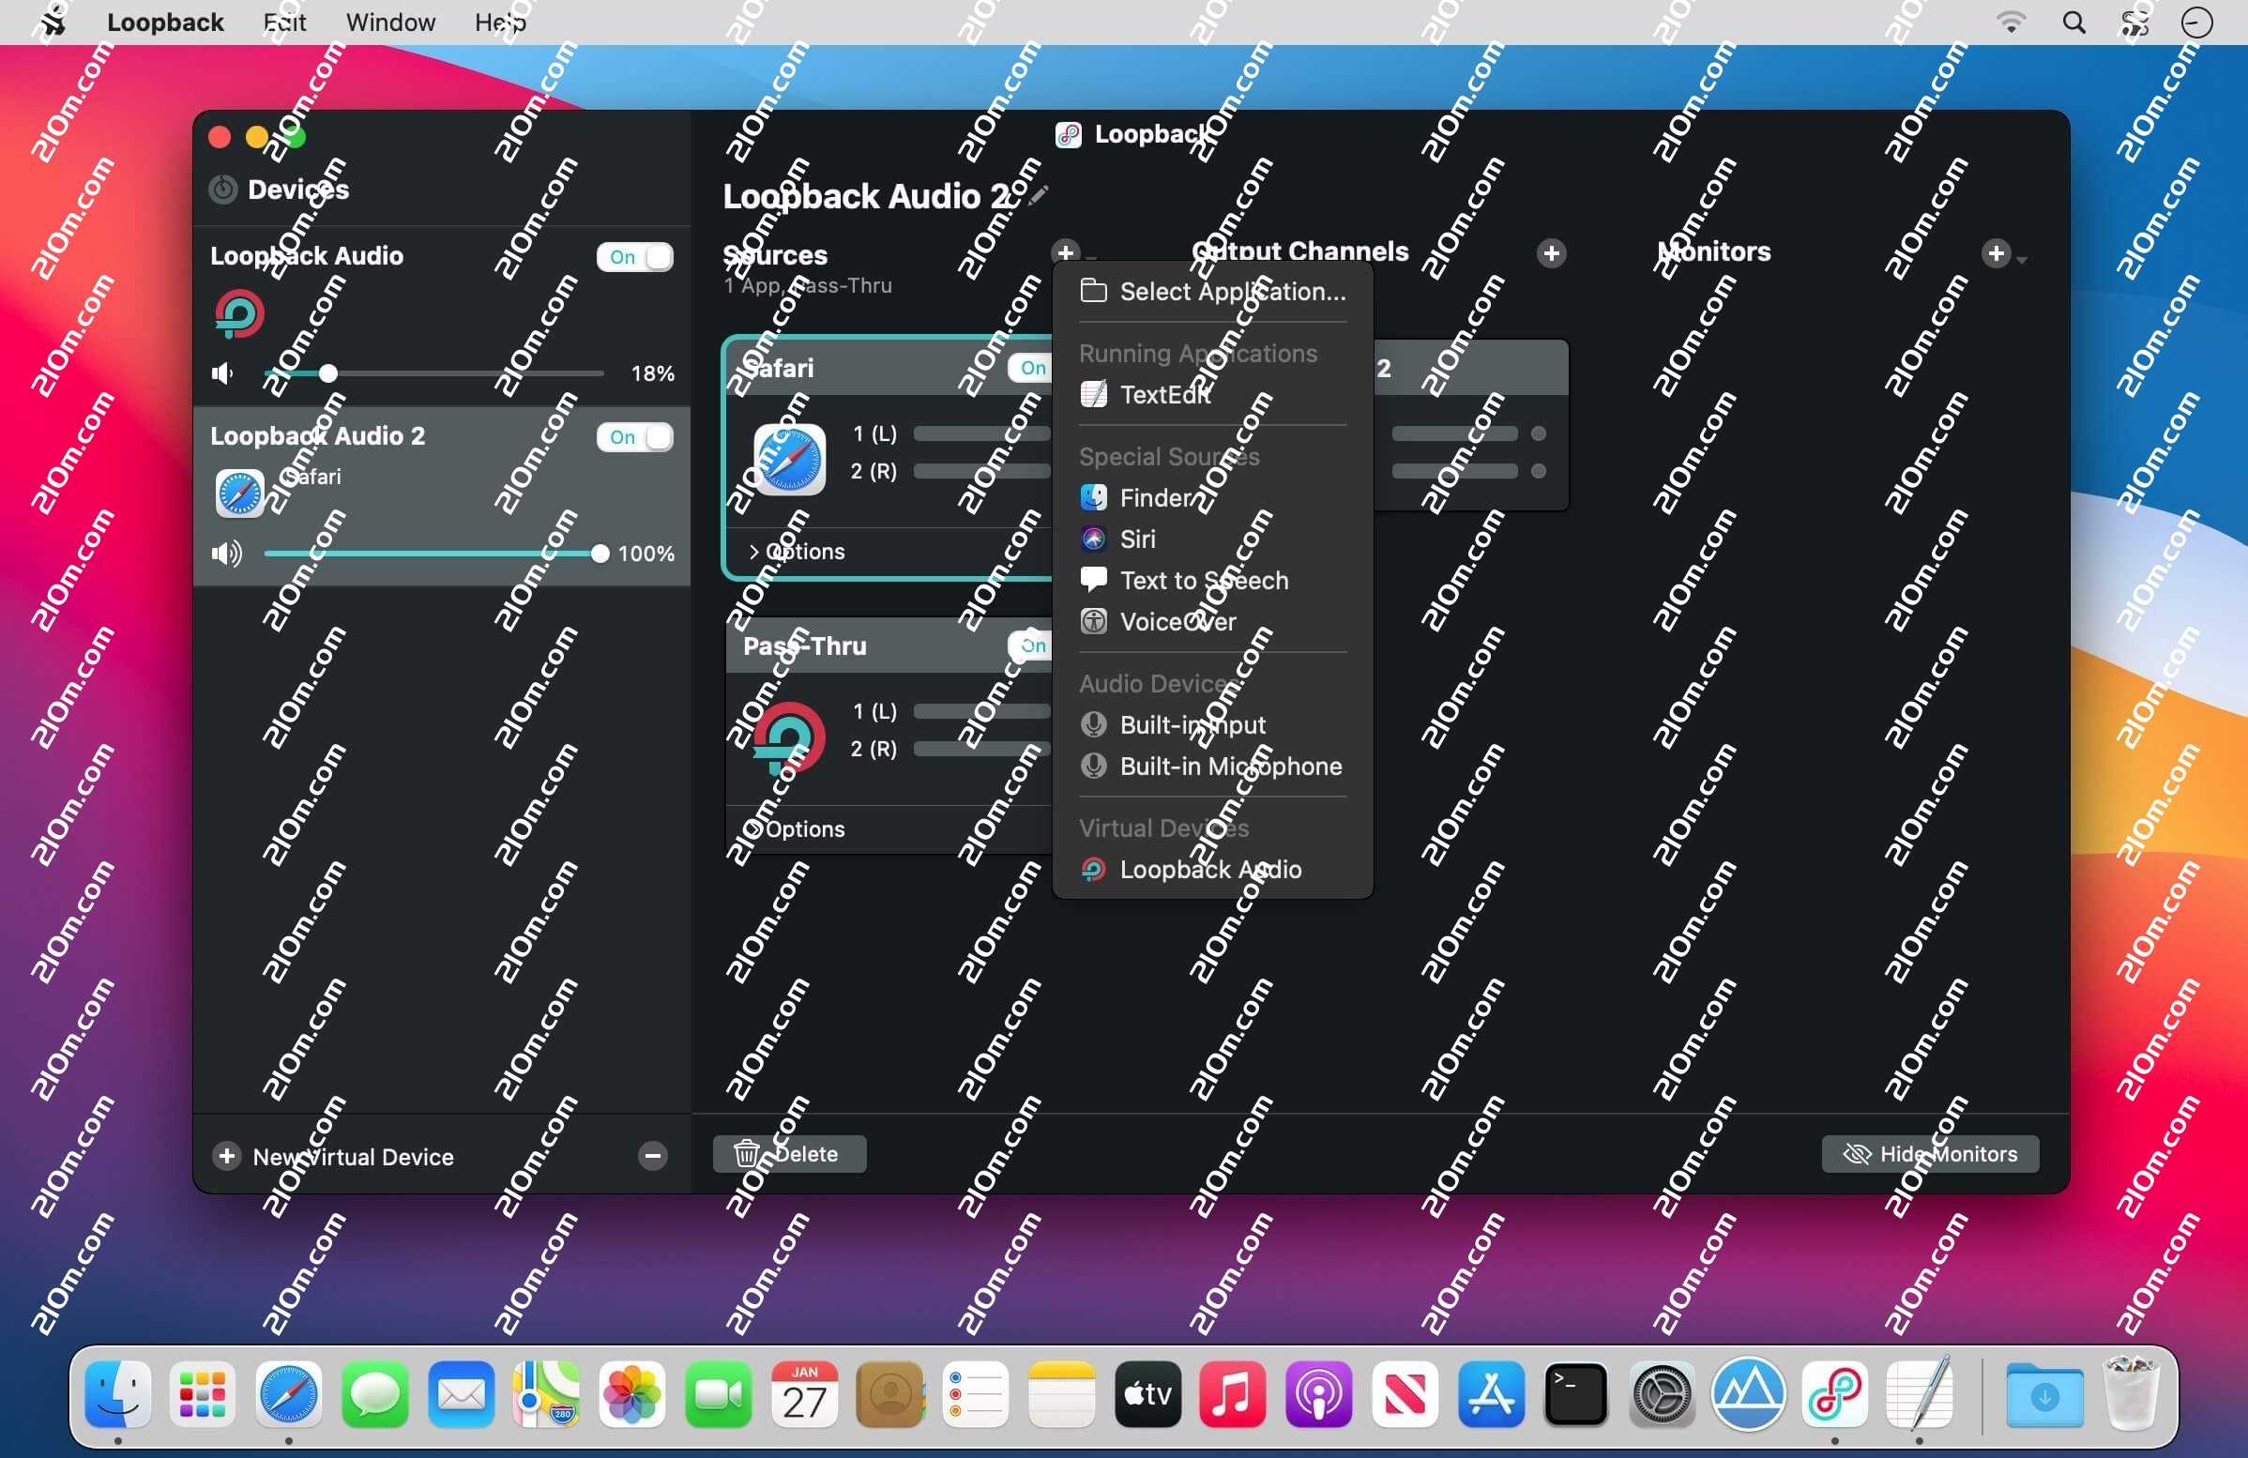Select Built-in Microphone audio device
Screen dimensions: 2248x1458
point(1213,766)
